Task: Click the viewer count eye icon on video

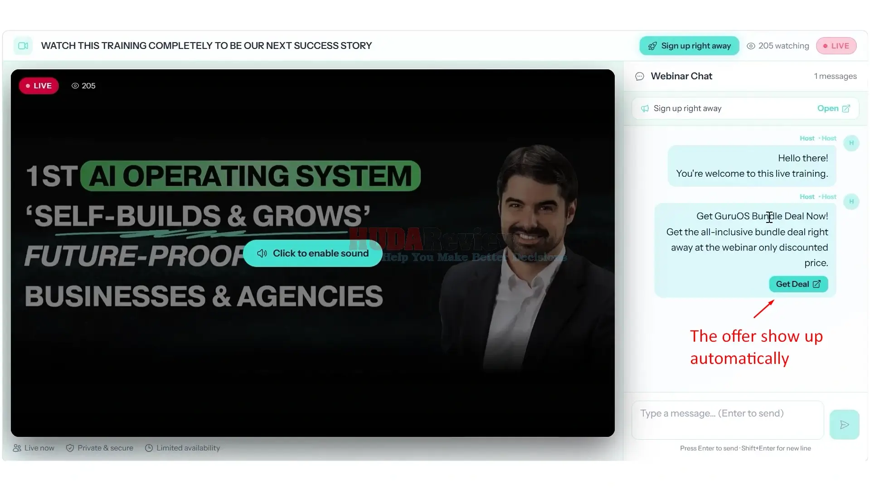Action: pyautogui.click(x=75, y=86)
